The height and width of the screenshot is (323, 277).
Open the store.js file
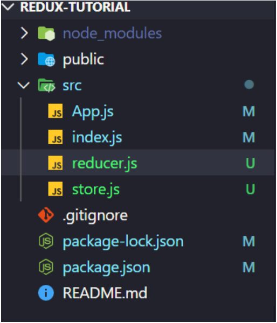pyautogui.click(x=96, y=189)
